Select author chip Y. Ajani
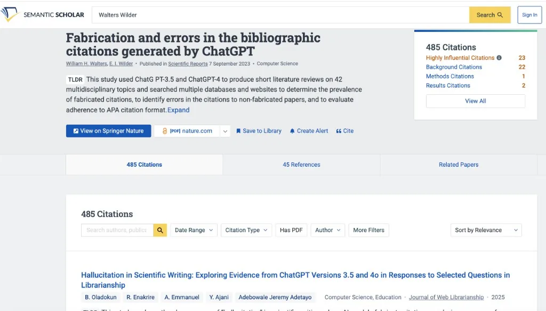This screenshot has width=546, height=311. [219, 297]
